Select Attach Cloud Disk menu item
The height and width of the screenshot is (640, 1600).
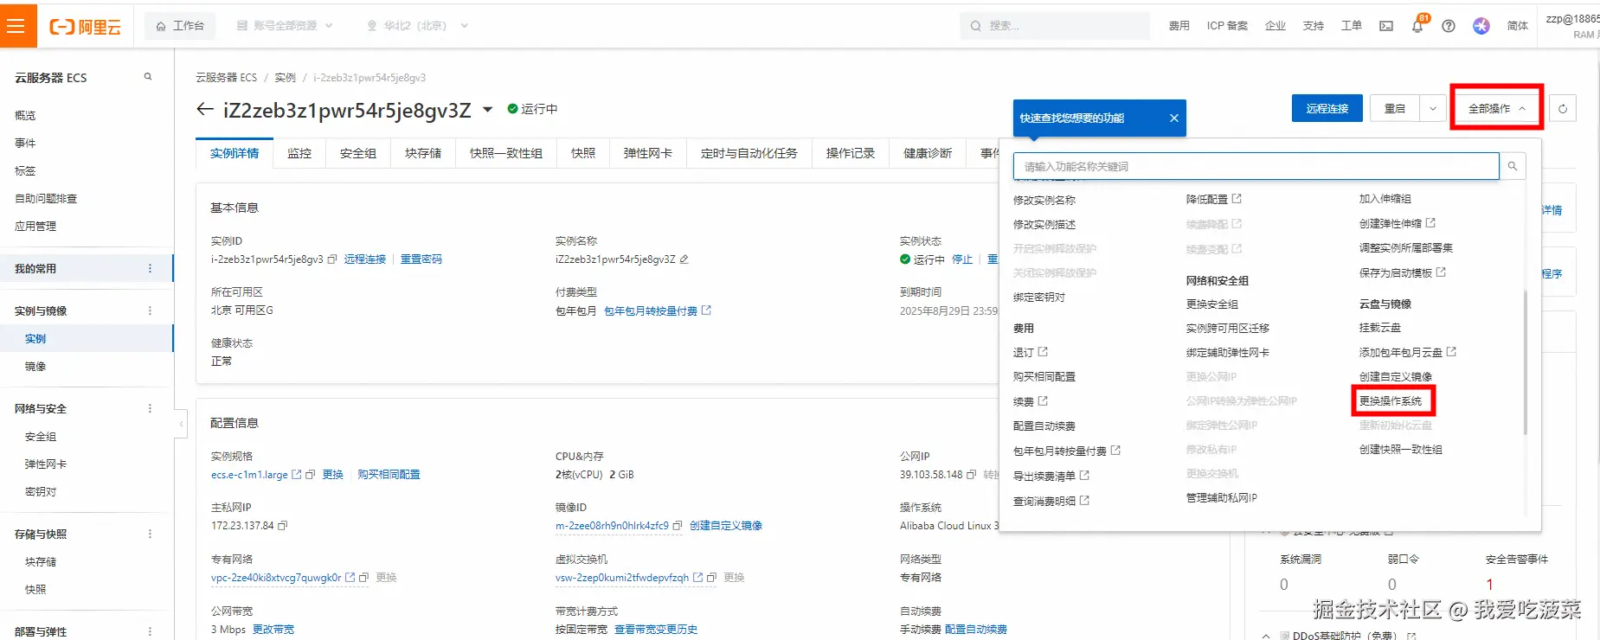click(x=1380, y=328)
